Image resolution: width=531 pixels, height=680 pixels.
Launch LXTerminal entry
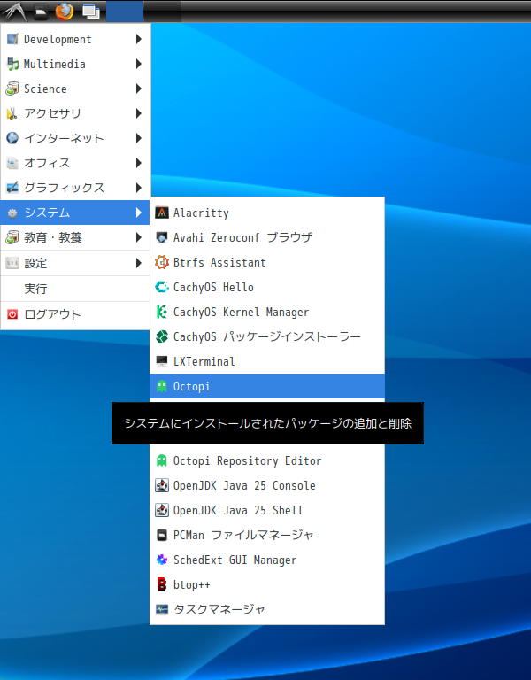pos(267,361)
